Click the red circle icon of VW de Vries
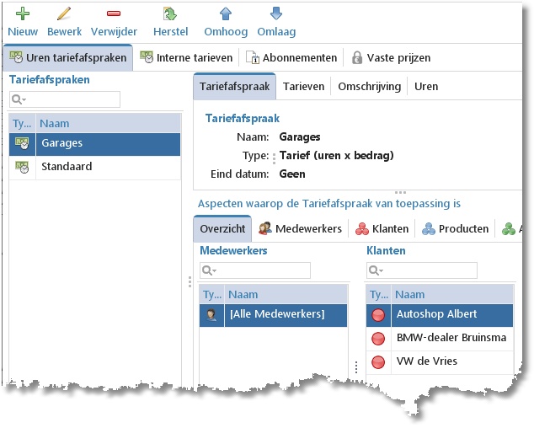534x428 pixels. [x=378, y=362]
